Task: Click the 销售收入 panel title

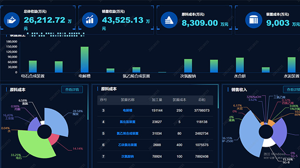Action: [x=239, y=90]
